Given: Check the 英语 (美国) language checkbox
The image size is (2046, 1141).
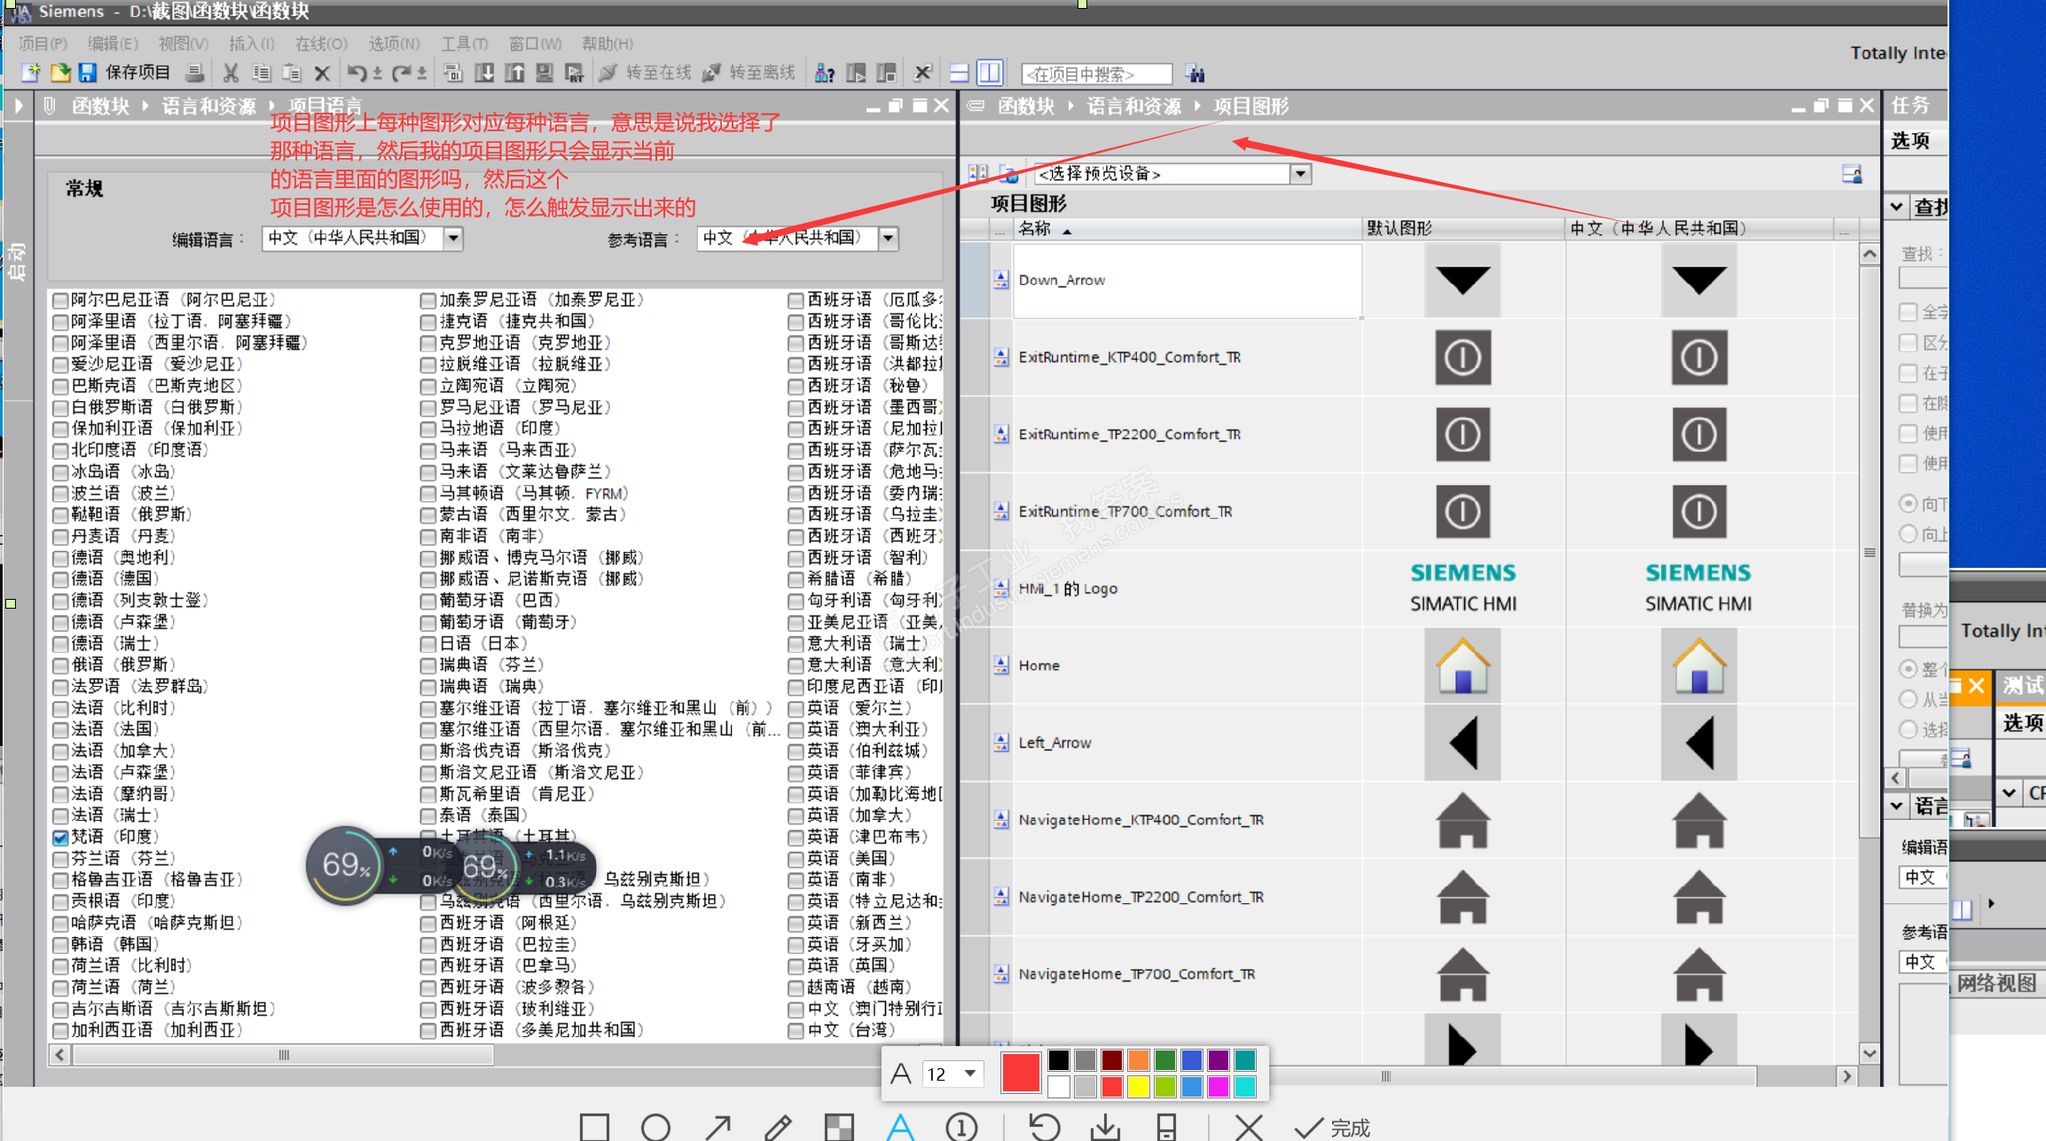Looking at the screenshot, I should coord(796,858).
